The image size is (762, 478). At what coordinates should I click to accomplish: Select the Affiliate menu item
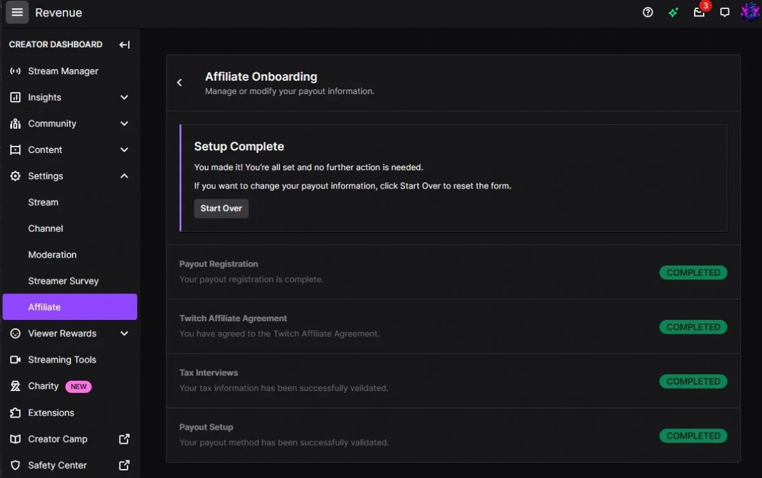(70, 307)
